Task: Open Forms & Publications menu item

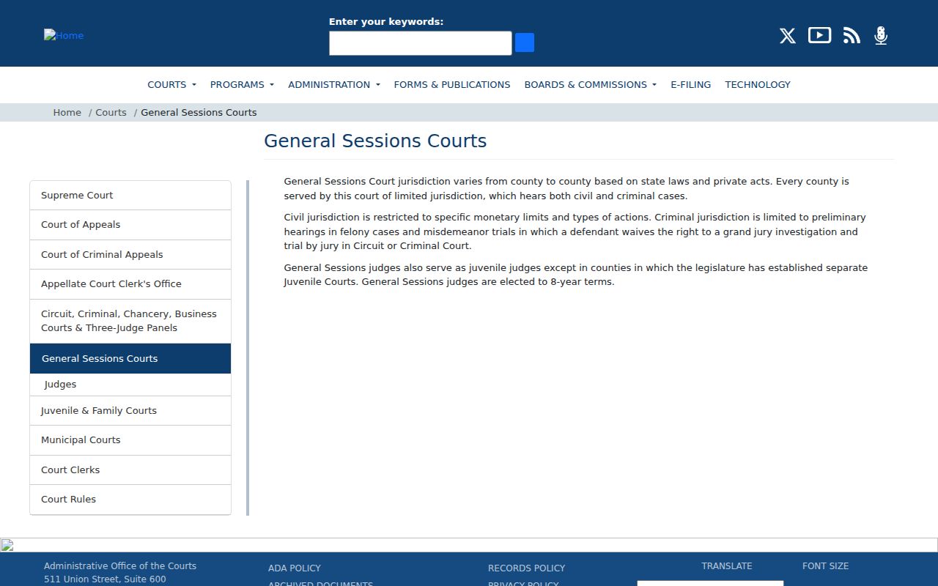Action: [452, 85]
